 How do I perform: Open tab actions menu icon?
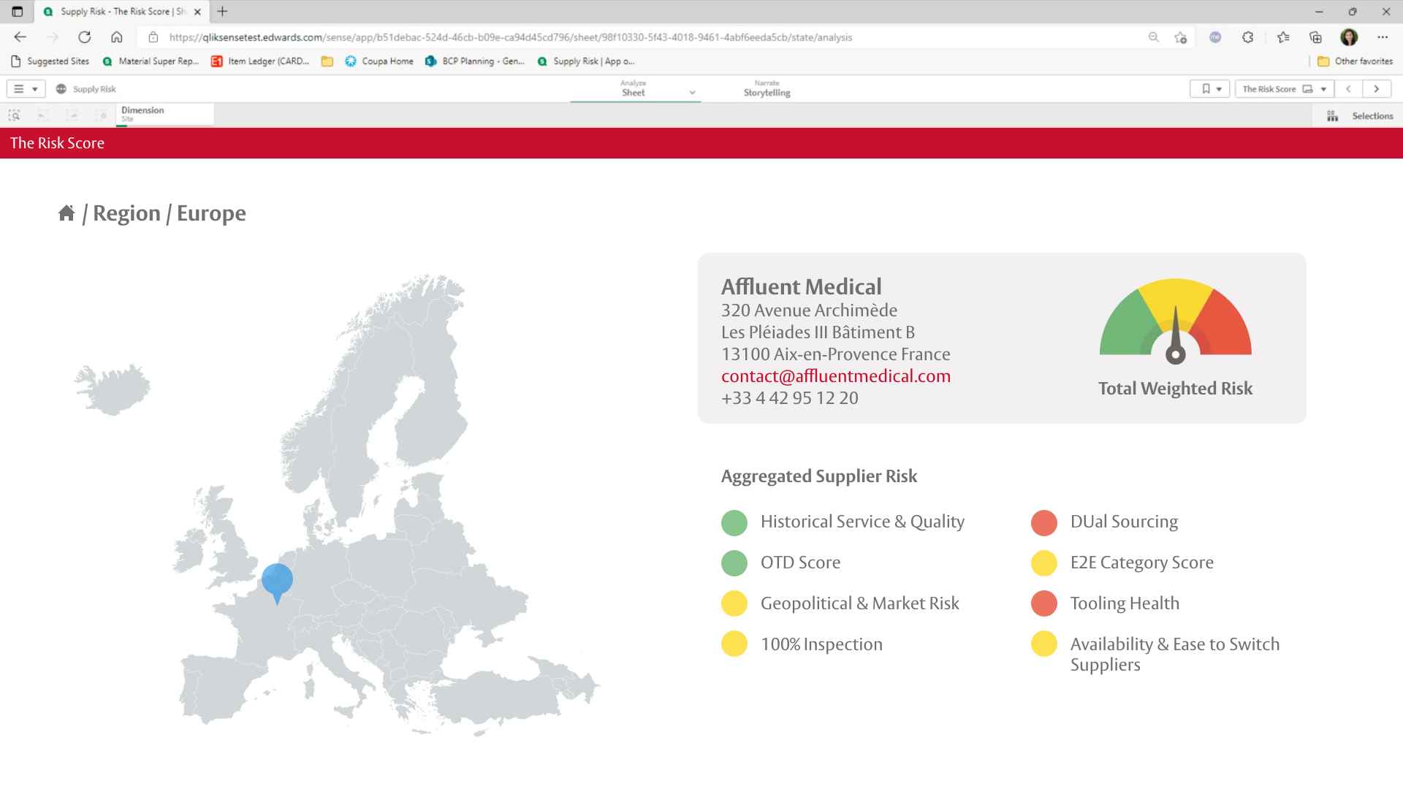pyautogui.click(x=18, y=12)
